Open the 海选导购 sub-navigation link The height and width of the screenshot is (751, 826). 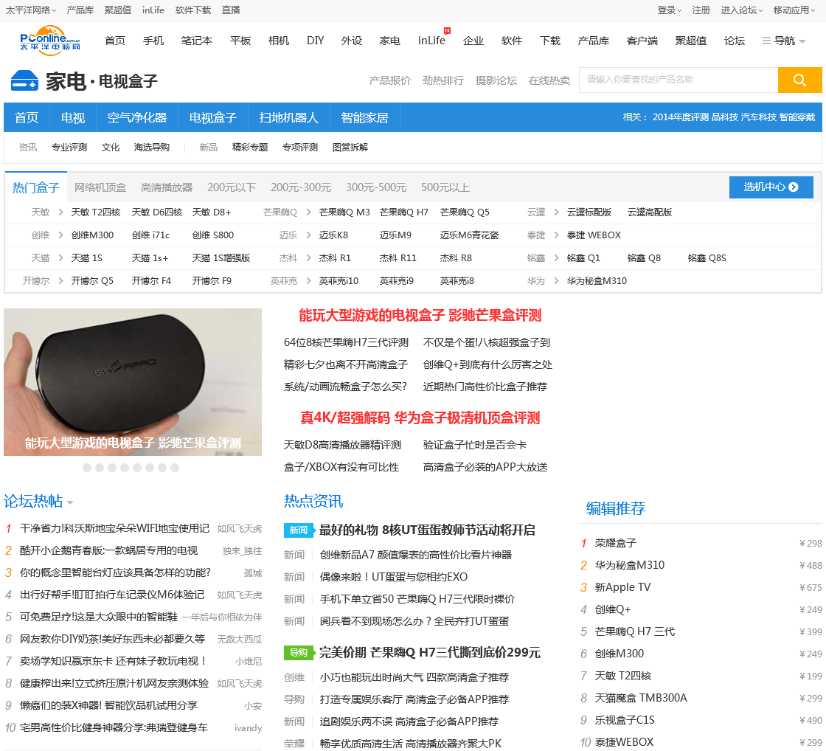click(x=151, y=147)
